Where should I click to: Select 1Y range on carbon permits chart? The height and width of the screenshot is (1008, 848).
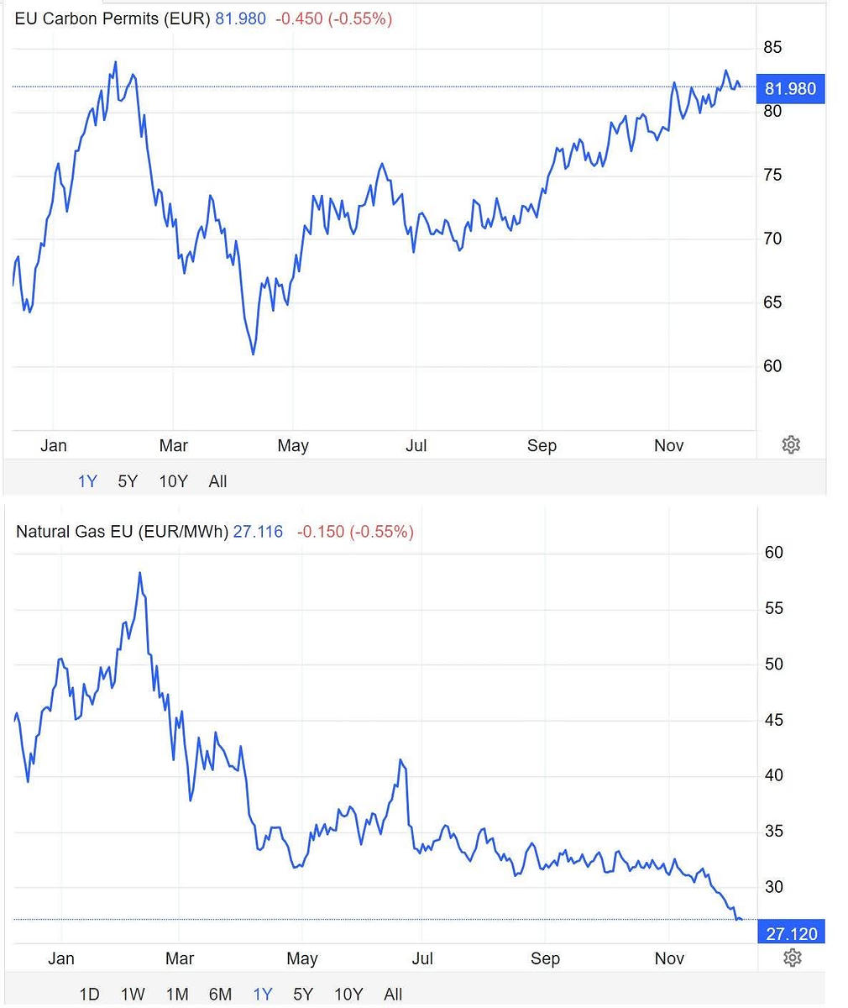pyautogui.click(x=87, y=481)
